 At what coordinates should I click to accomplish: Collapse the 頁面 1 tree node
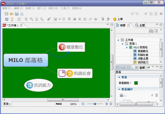122,44
